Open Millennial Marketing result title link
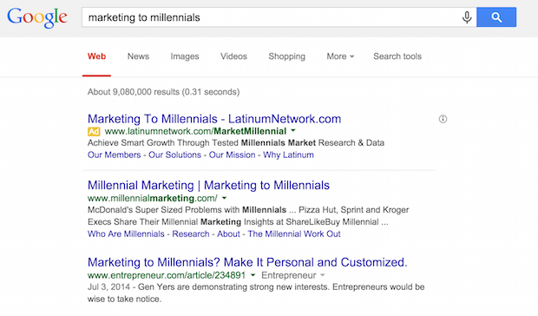Image resolution: width=538 pixels, height=316 pixels. (x=208, y=185)
